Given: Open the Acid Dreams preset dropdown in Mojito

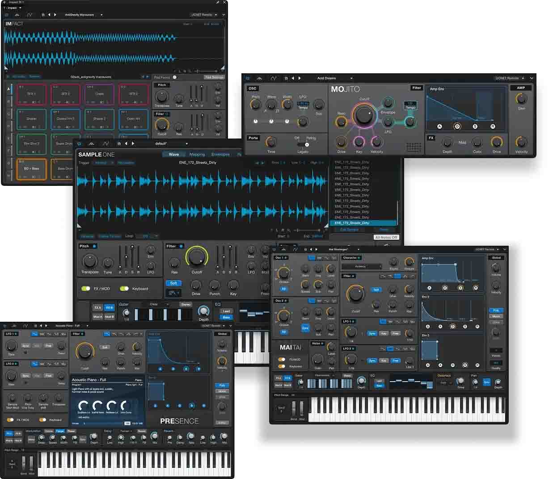Looking at the screenshot, I should pos(334,78).
